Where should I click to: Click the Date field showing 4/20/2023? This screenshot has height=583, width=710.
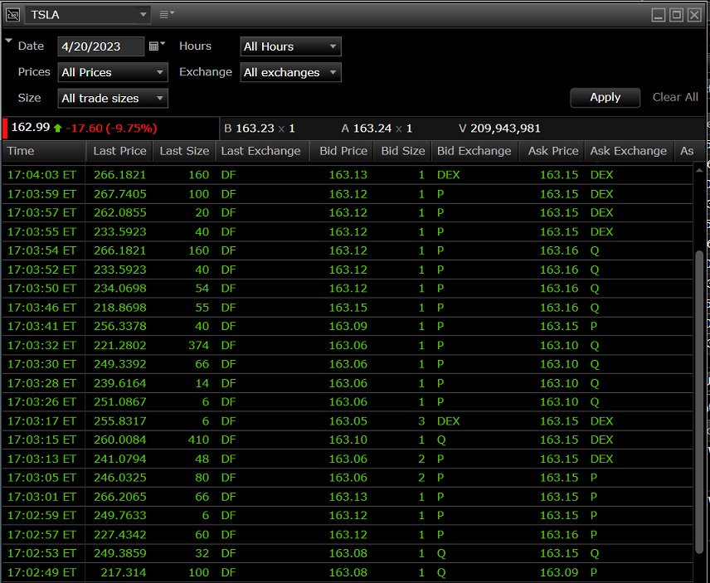tap(101, 46)
